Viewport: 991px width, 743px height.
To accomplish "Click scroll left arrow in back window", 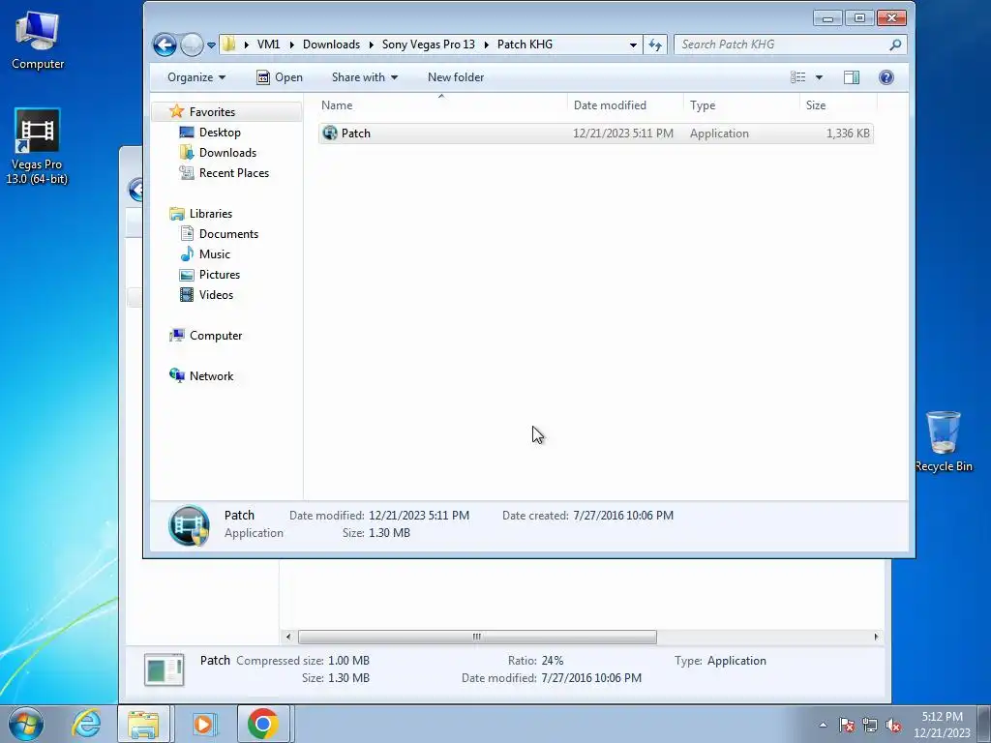I will [x=288, y=637].
